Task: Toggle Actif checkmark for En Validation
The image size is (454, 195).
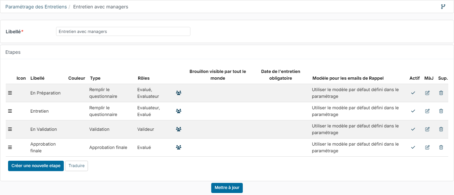Action: click(413, 129)
